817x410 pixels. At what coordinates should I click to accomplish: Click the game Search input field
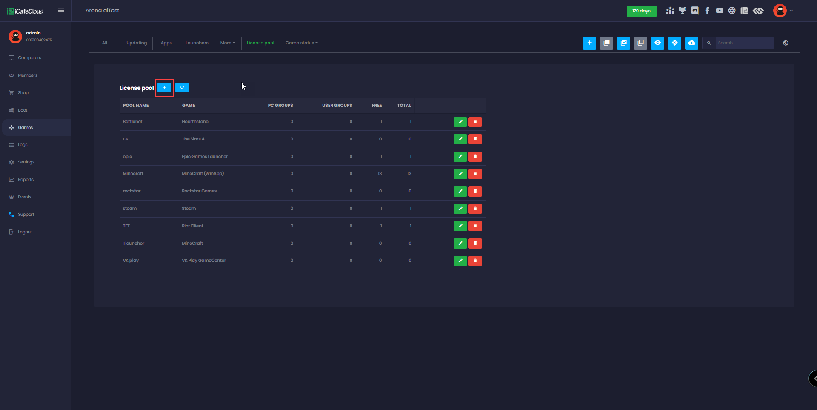click(x=744, y=43)
